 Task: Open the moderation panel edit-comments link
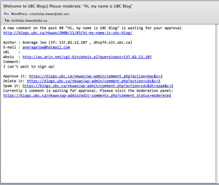pos(87,96)
